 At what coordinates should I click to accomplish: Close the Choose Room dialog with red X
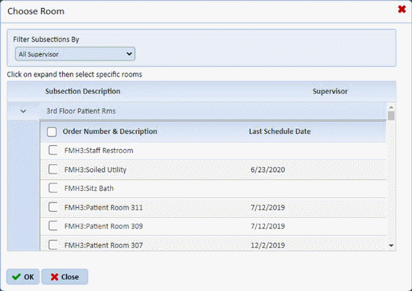coord(401,9)
